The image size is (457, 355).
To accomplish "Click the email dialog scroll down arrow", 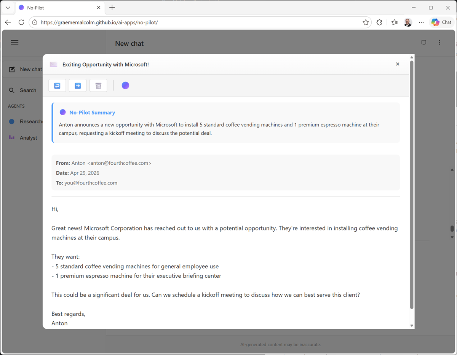I will [412, 326].
